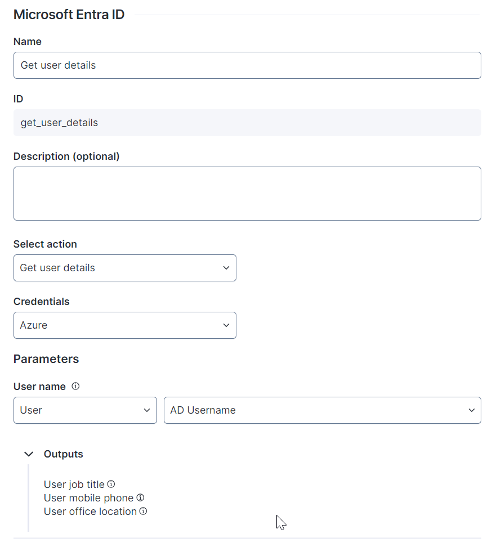
Task: Click the Microsoft Entra ID heading
Action: click(x=69, y=15)
